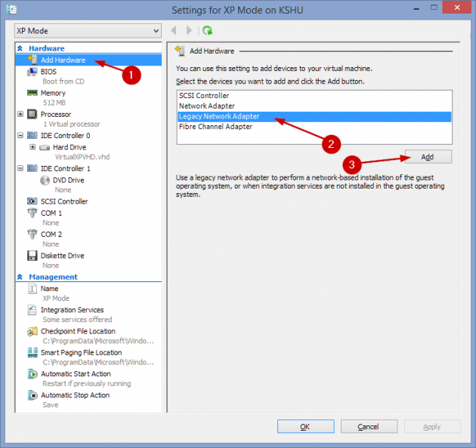
Task: Click the Apply button
Action: pyautogui.click(x=432, y=426)
